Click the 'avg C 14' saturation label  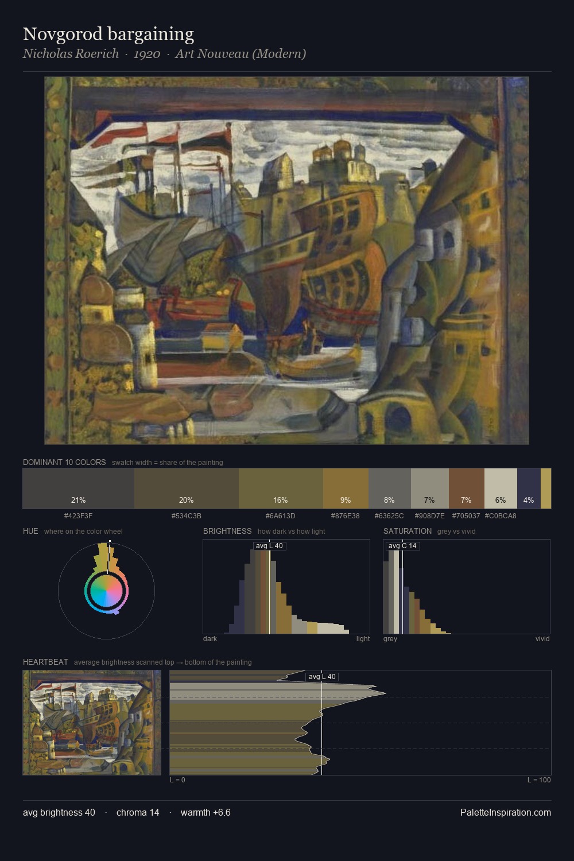[402, 546]
